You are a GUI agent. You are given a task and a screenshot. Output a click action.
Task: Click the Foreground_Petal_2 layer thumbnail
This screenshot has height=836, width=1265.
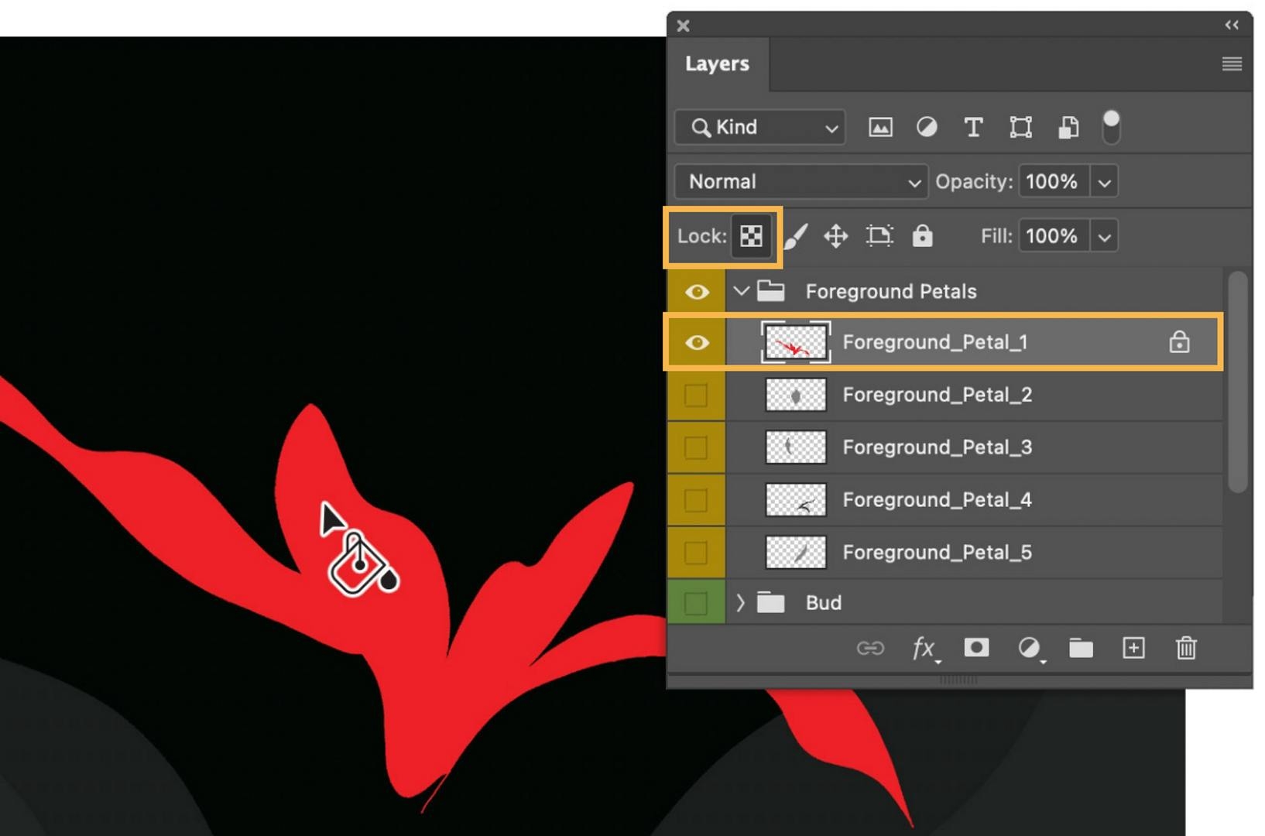[x=795, y=395]
